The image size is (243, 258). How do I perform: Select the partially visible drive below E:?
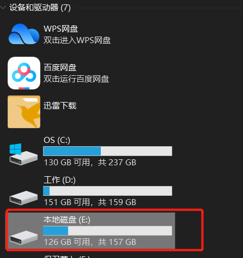(x=67, y=256)
